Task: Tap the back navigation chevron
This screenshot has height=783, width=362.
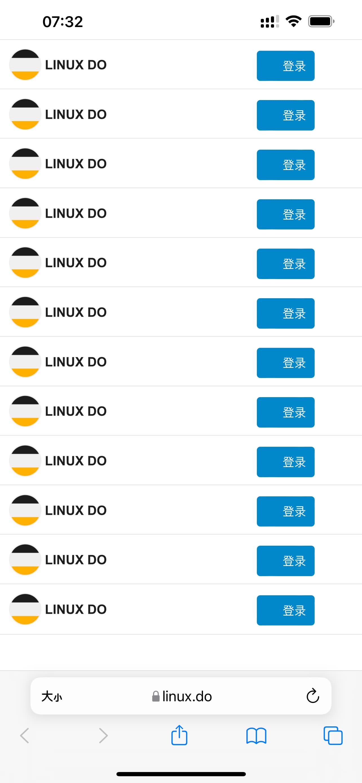Action: point(24,736)
